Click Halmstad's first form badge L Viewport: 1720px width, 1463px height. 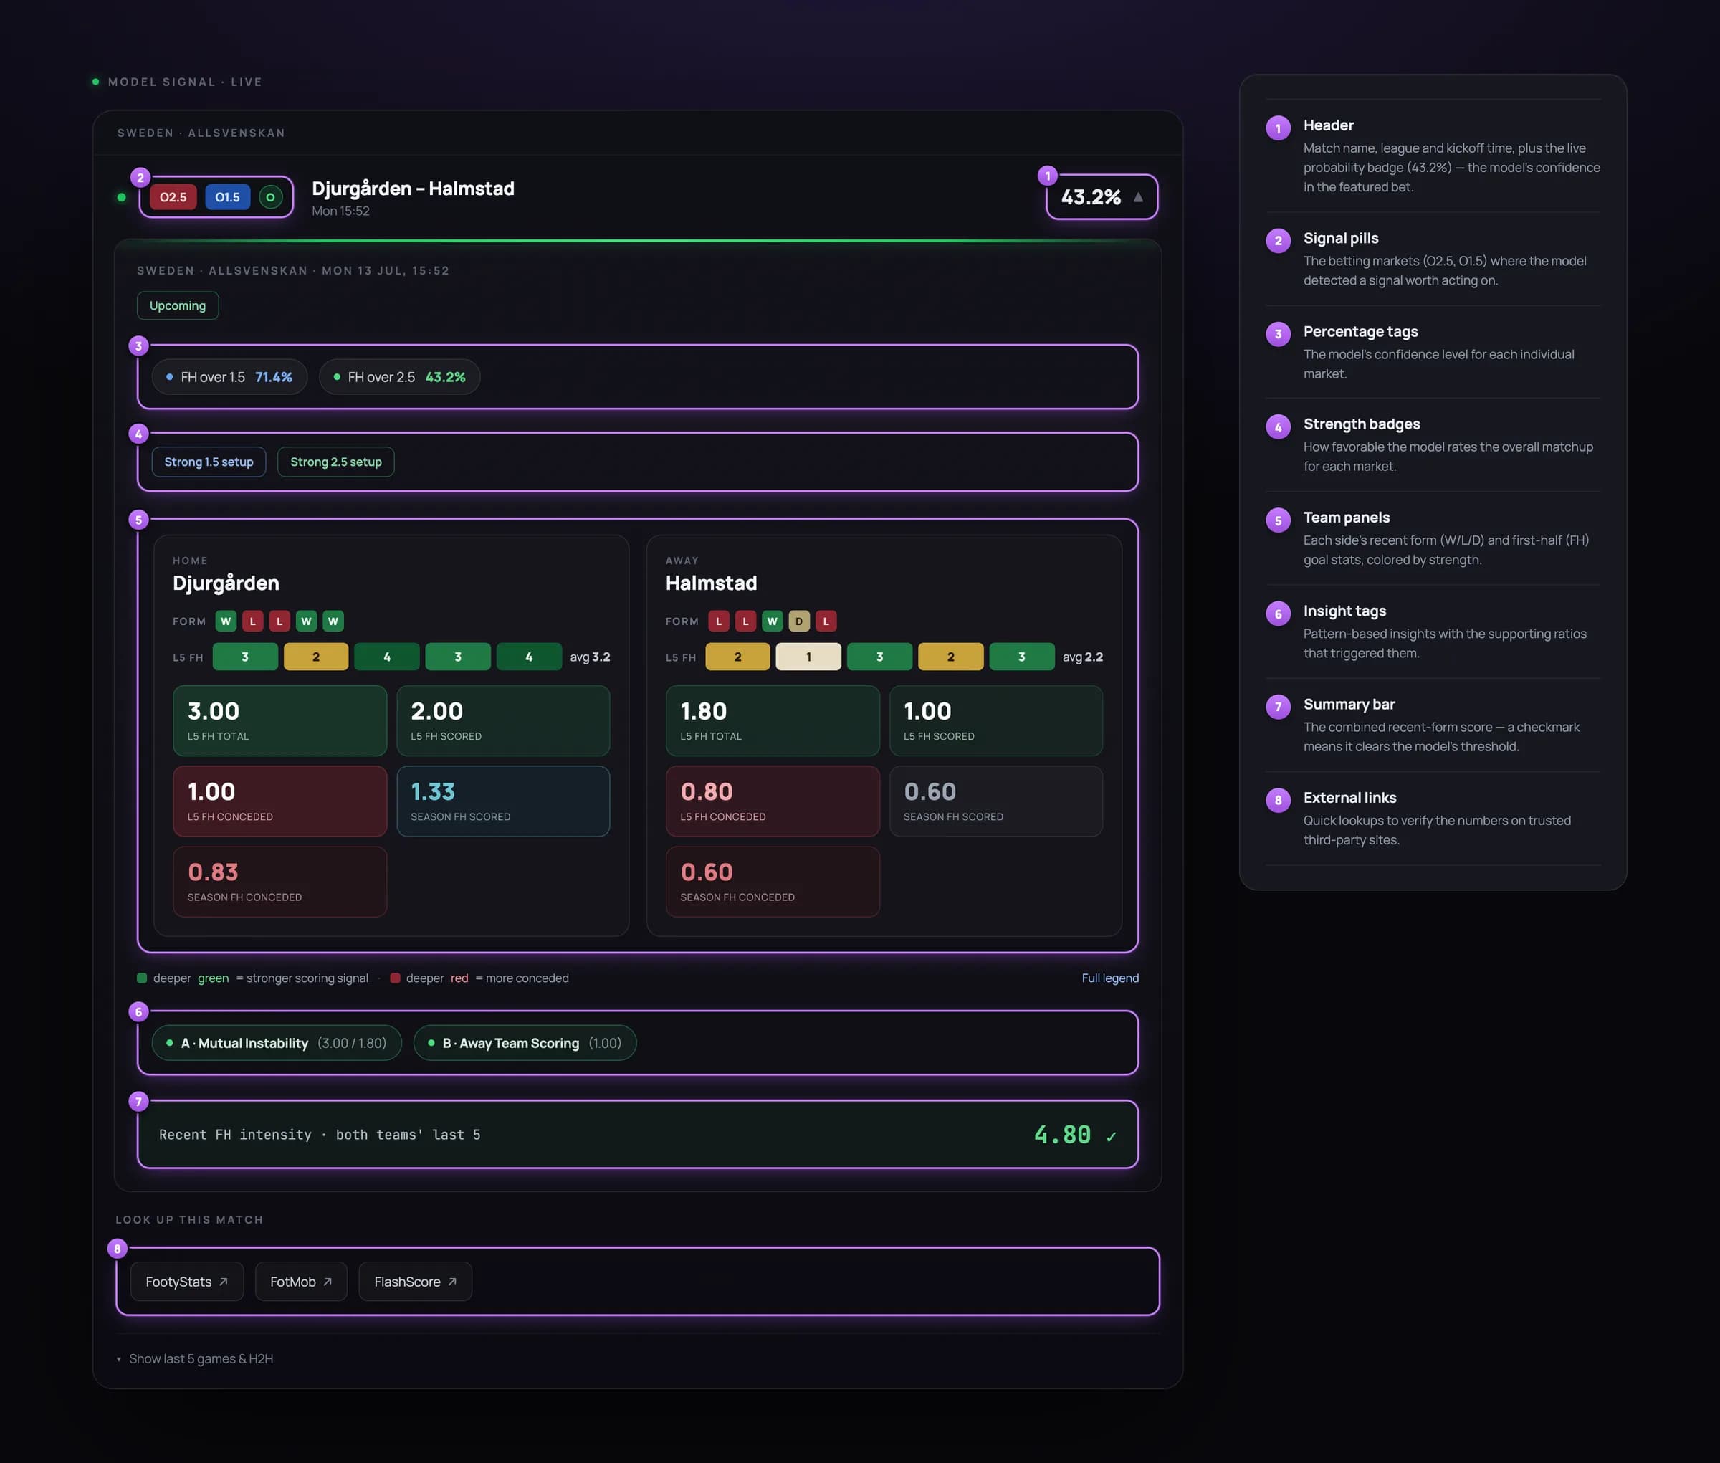[719, 621]
